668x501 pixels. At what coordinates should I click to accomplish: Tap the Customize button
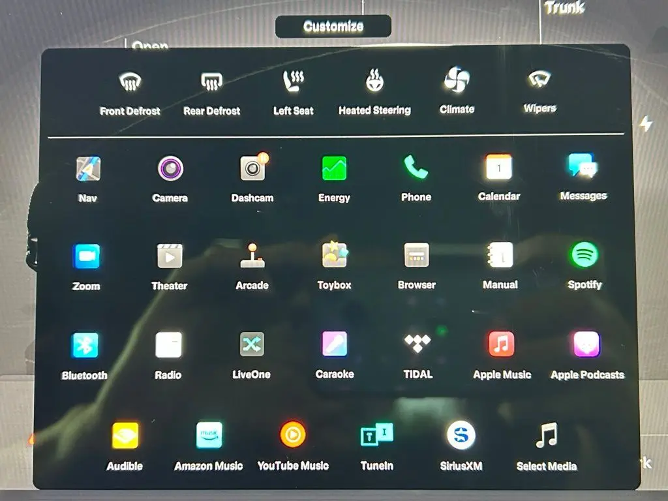333,26
